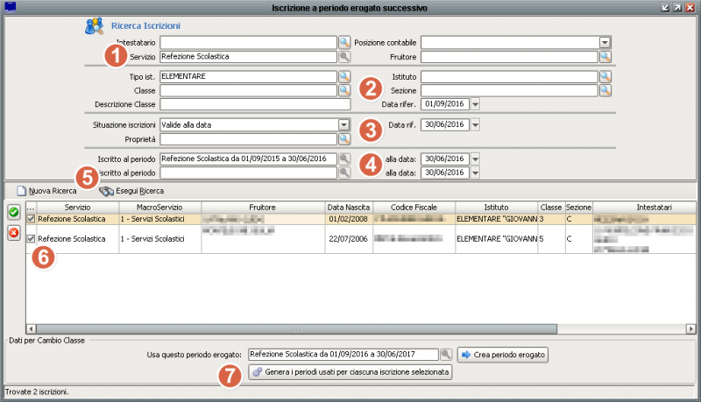Screen dimensions: 701x402
Task: Open the Situazione iscrizioni dropdown
Action: 343,124
